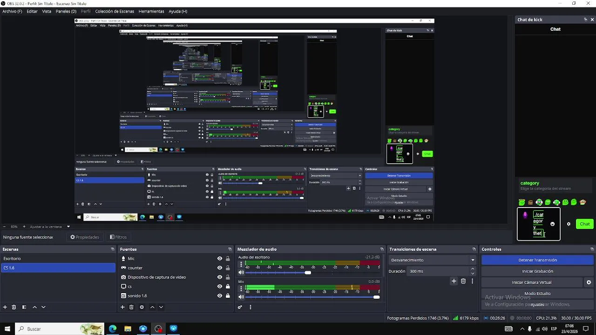Open preview zoom dropdown arrow
596x335 pixels.
pos(68,227)
